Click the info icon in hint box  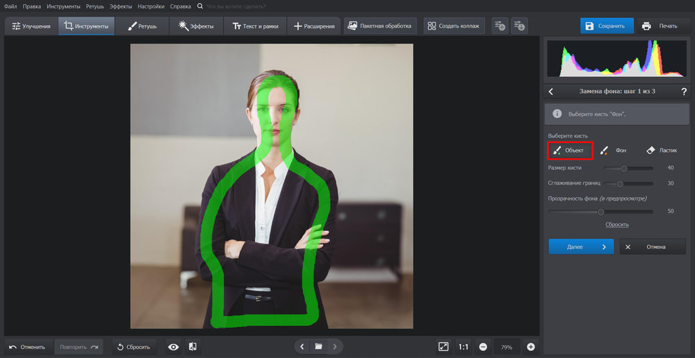coord(557,114)
